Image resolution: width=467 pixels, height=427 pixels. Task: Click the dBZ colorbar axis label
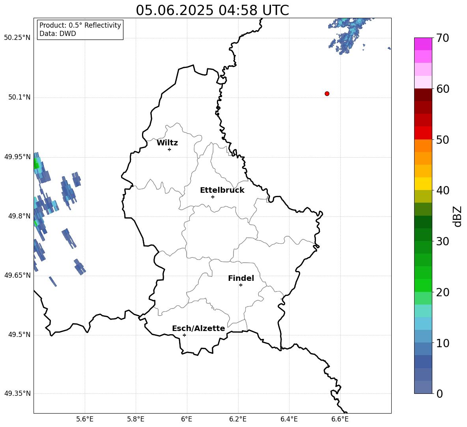point(458,216)
